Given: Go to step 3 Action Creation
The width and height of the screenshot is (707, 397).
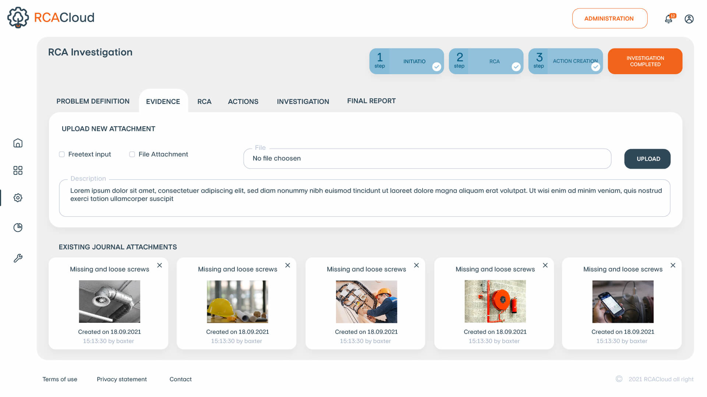Looking at the screenshot, I should [x=566, y=61].
